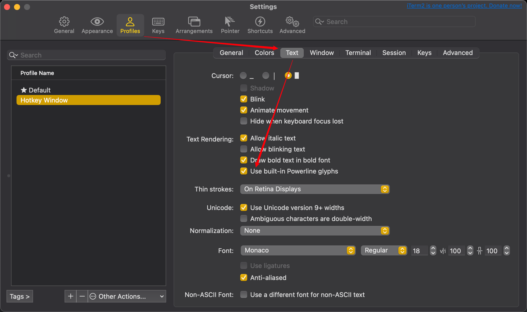Screen dimensions: 527x312
Task: Click the minus icon to remove profile
Action: [x=82, y=296]
